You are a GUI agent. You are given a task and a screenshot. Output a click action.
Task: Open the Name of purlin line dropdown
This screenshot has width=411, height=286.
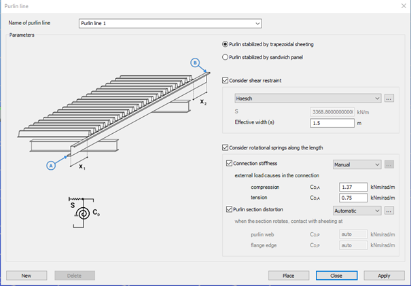click(170, 23)
